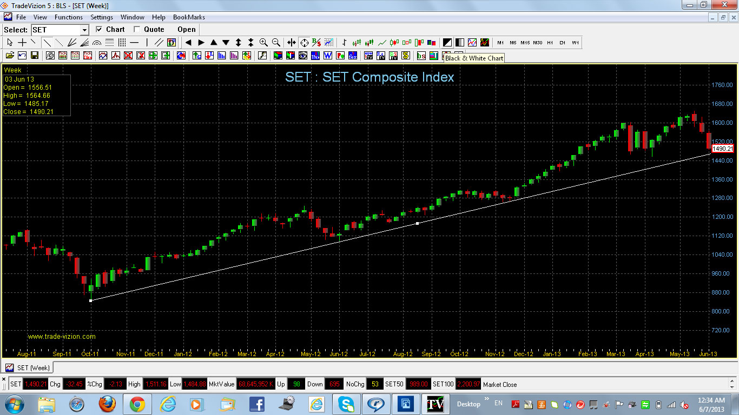
Task: Click the Market Close status text
Action: 500,384
